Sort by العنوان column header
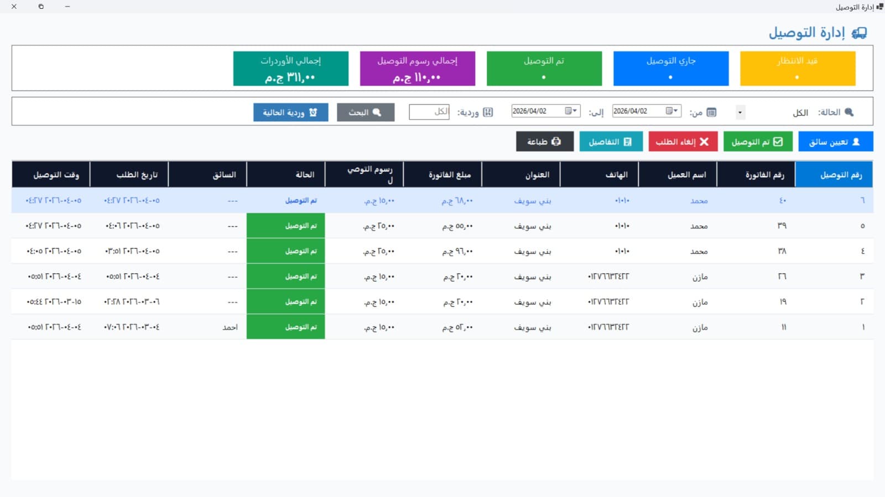The width and height of the screenshot is (885, 497). (x=521, y=175)
